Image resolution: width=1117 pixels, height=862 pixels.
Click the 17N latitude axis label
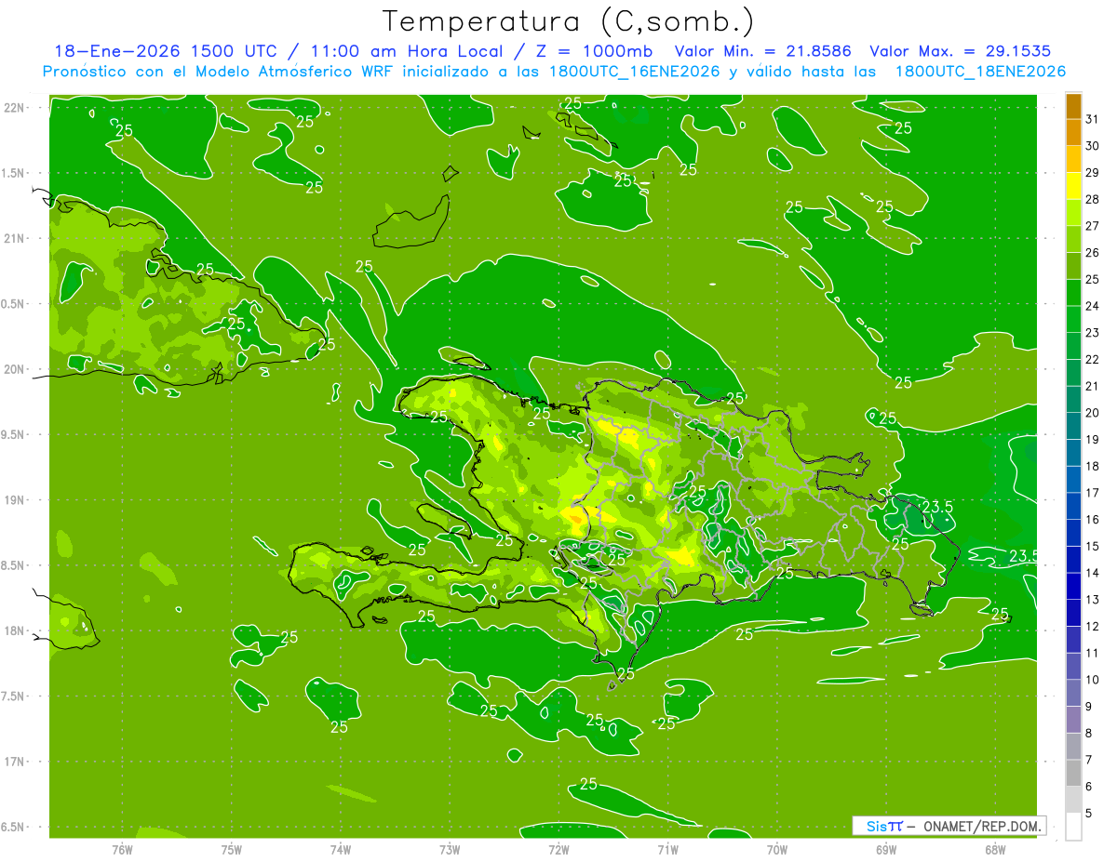click(x=13, y=762)
